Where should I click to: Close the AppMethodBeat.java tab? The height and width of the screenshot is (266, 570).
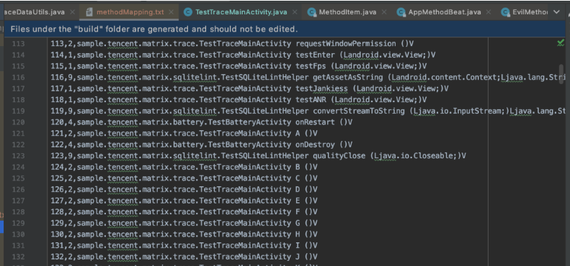(x=489, y=12)
